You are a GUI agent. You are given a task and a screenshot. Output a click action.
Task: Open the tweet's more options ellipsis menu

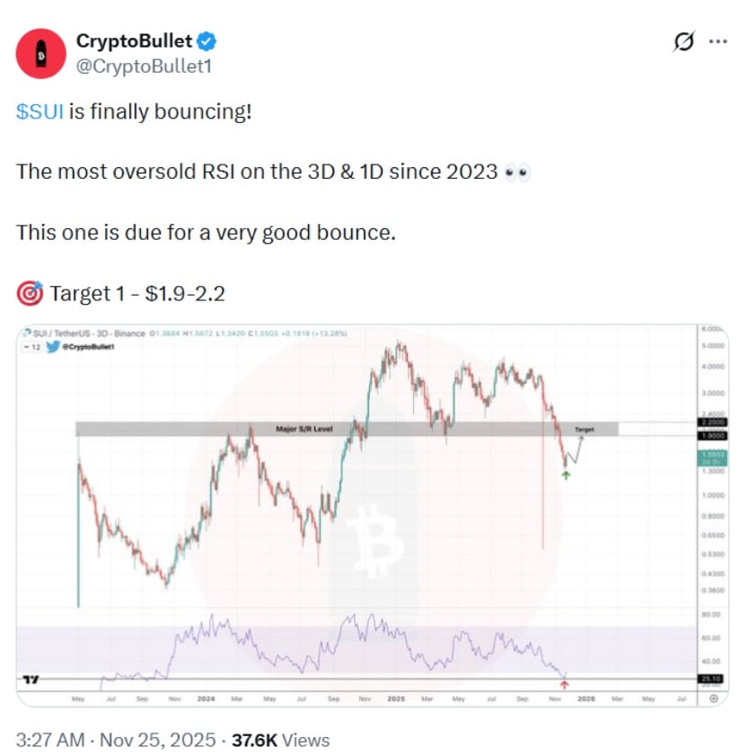(718, 39)
